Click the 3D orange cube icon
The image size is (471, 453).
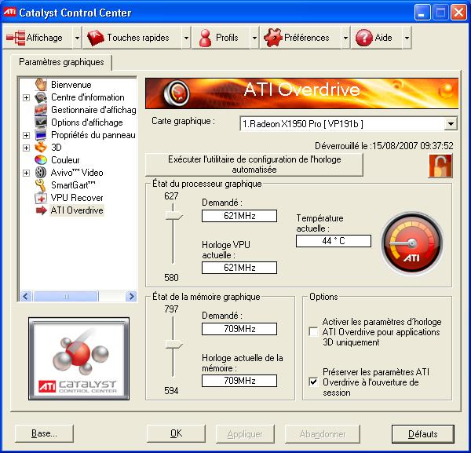click(x=41, y=148)
